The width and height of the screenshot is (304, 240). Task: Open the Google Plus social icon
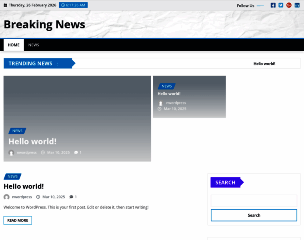click(289, 5)
